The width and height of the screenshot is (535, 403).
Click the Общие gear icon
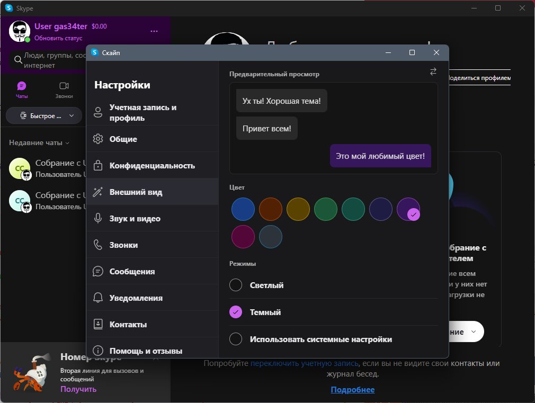pos(97,139)
